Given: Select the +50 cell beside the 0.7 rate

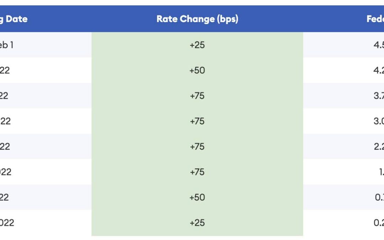Looking at the screenshot, I should 197,197.
